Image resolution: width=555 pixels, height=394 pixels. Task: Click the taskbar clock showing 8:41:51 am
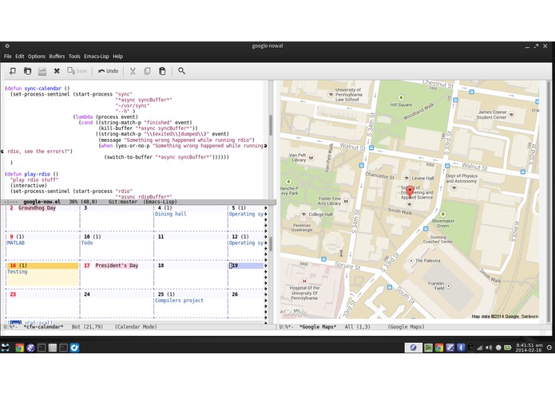tap(529, 348)
